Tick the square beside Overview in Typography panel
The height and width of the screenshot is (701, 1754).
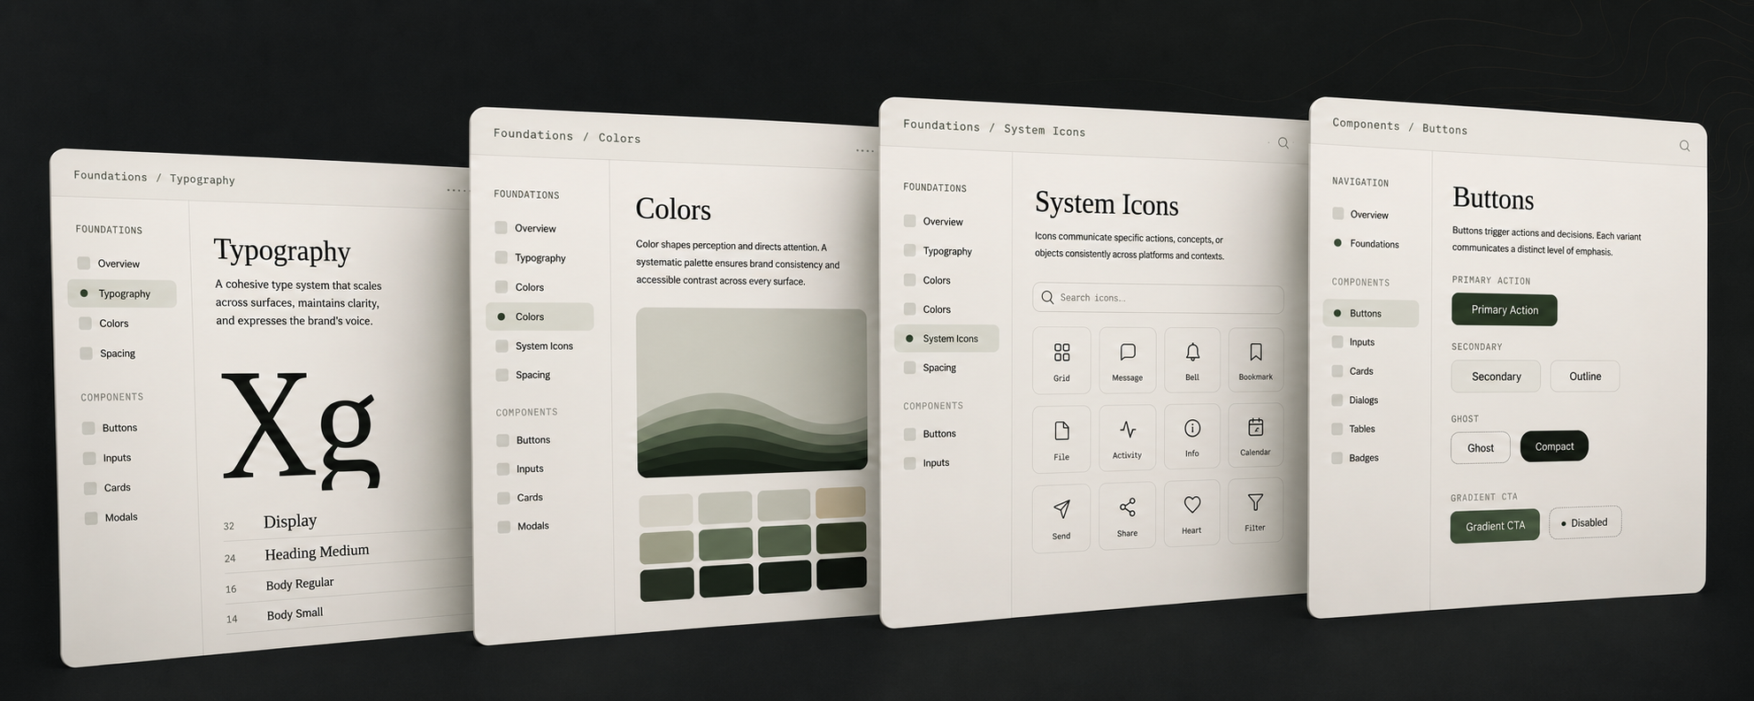point(84,263)
